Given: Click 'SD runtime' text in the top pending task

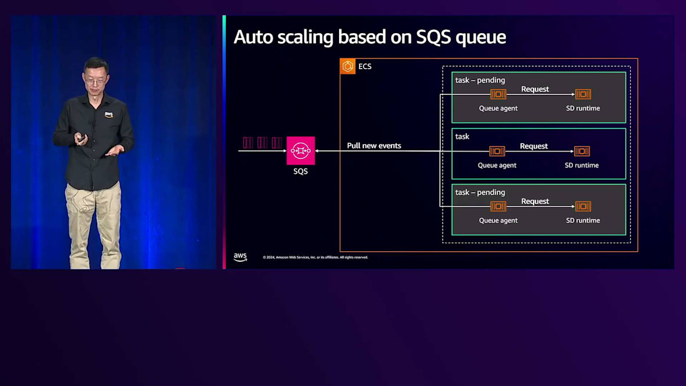Looking at the screenshot, I should click(x=583, y=108).
